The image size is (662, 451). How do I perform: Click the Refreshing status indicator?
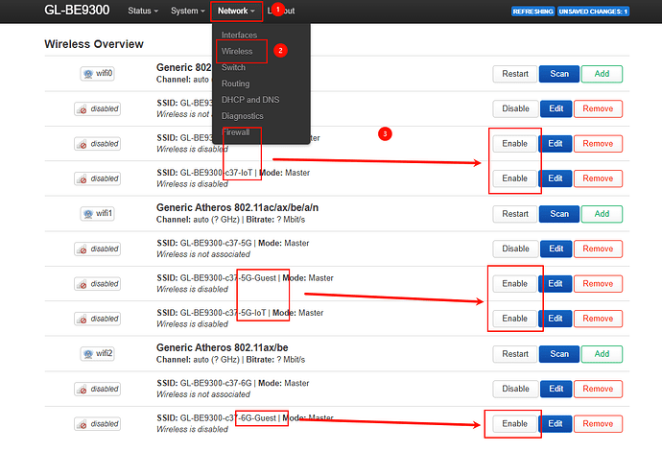(532, 12)
